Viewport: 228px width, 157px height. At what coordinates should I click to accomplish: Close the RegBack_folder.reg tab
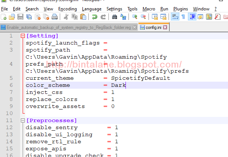click(135, 27)
